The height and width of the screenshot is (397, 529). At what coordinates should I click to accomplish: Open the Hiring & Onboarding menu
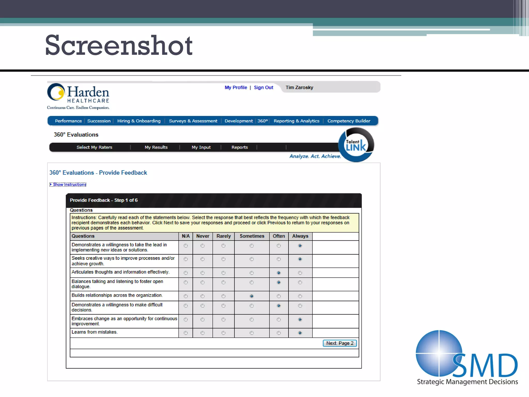pyautogui.click(x=139, y=121)
